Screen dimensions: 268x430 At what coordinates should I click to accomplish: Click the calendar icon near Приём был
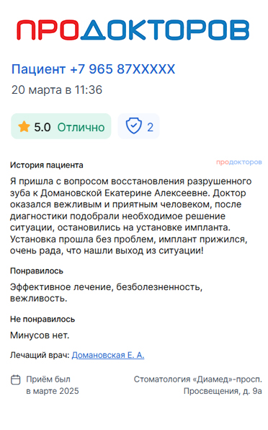(x=16, y=379)
